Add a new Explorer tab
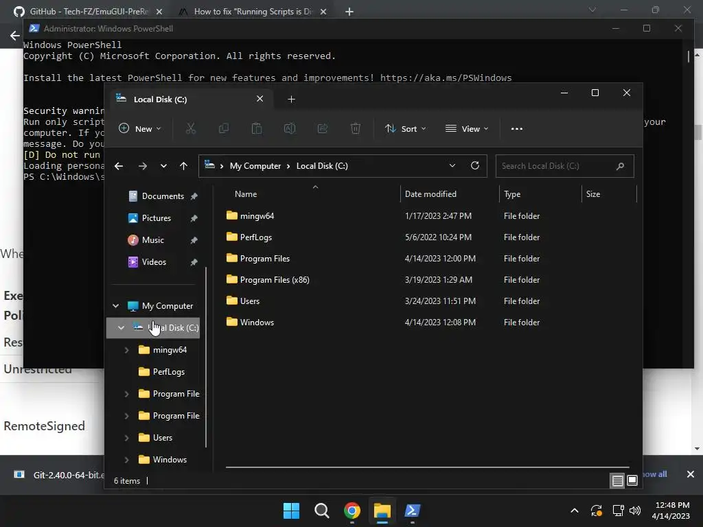This screenshot has height=527, width=703. click(291, 99)
